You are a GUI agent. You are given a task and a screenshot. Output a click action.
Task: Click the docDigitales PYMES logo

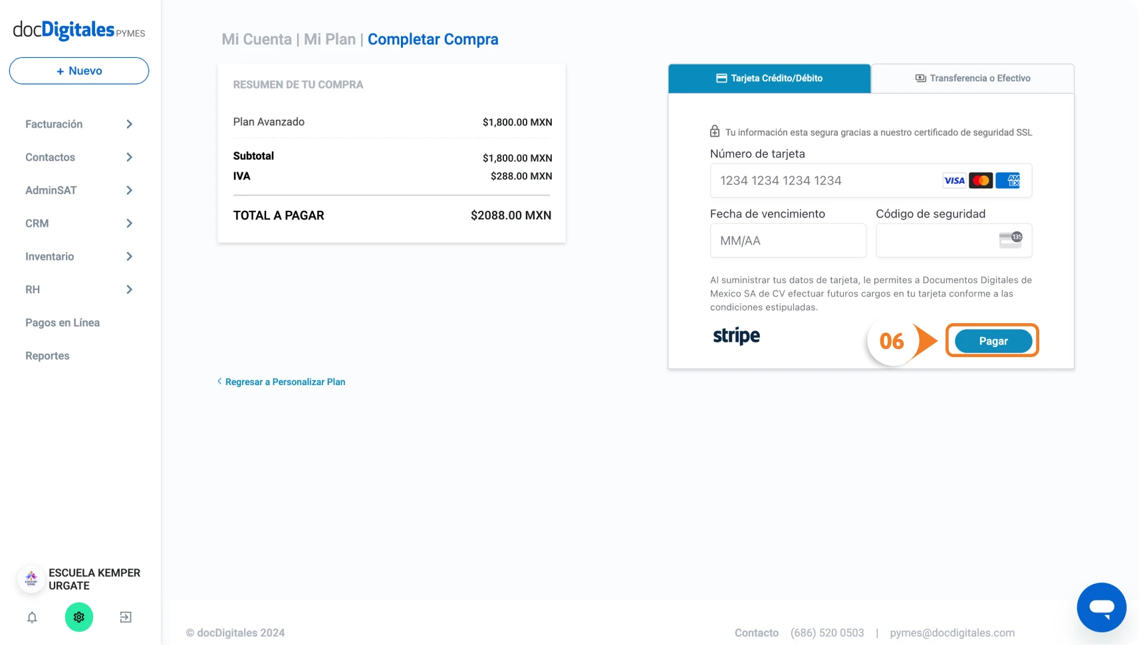[x=78, y=30]
